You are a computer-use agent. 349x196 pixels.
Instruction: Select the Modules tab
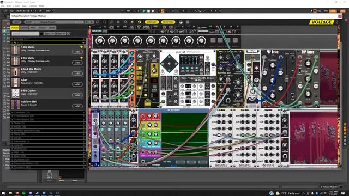click(x=15, y=28)
